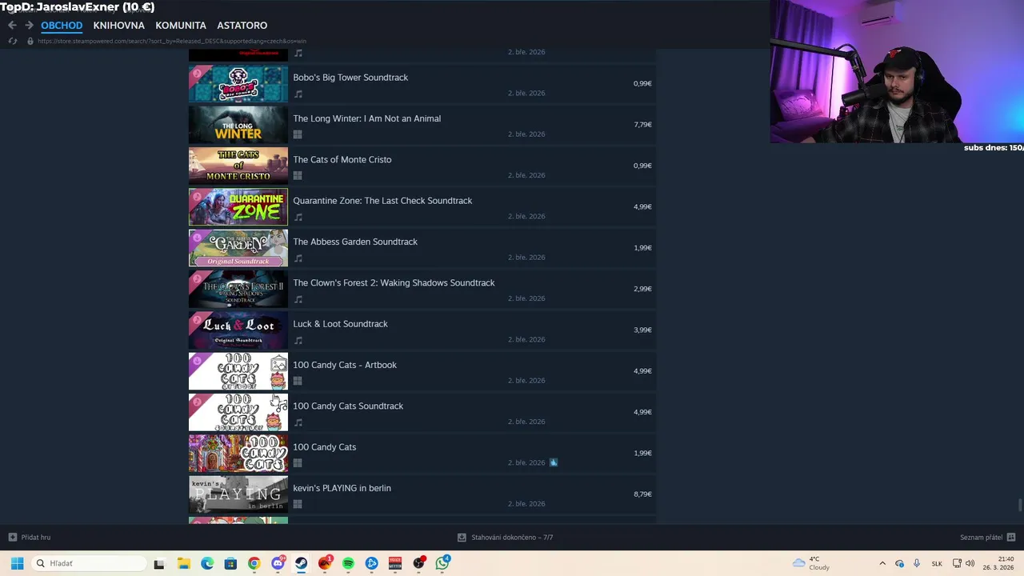1024x576 pixels.
Task: Open Google Chrome from the taskbar
Action: tap(254, 563)
